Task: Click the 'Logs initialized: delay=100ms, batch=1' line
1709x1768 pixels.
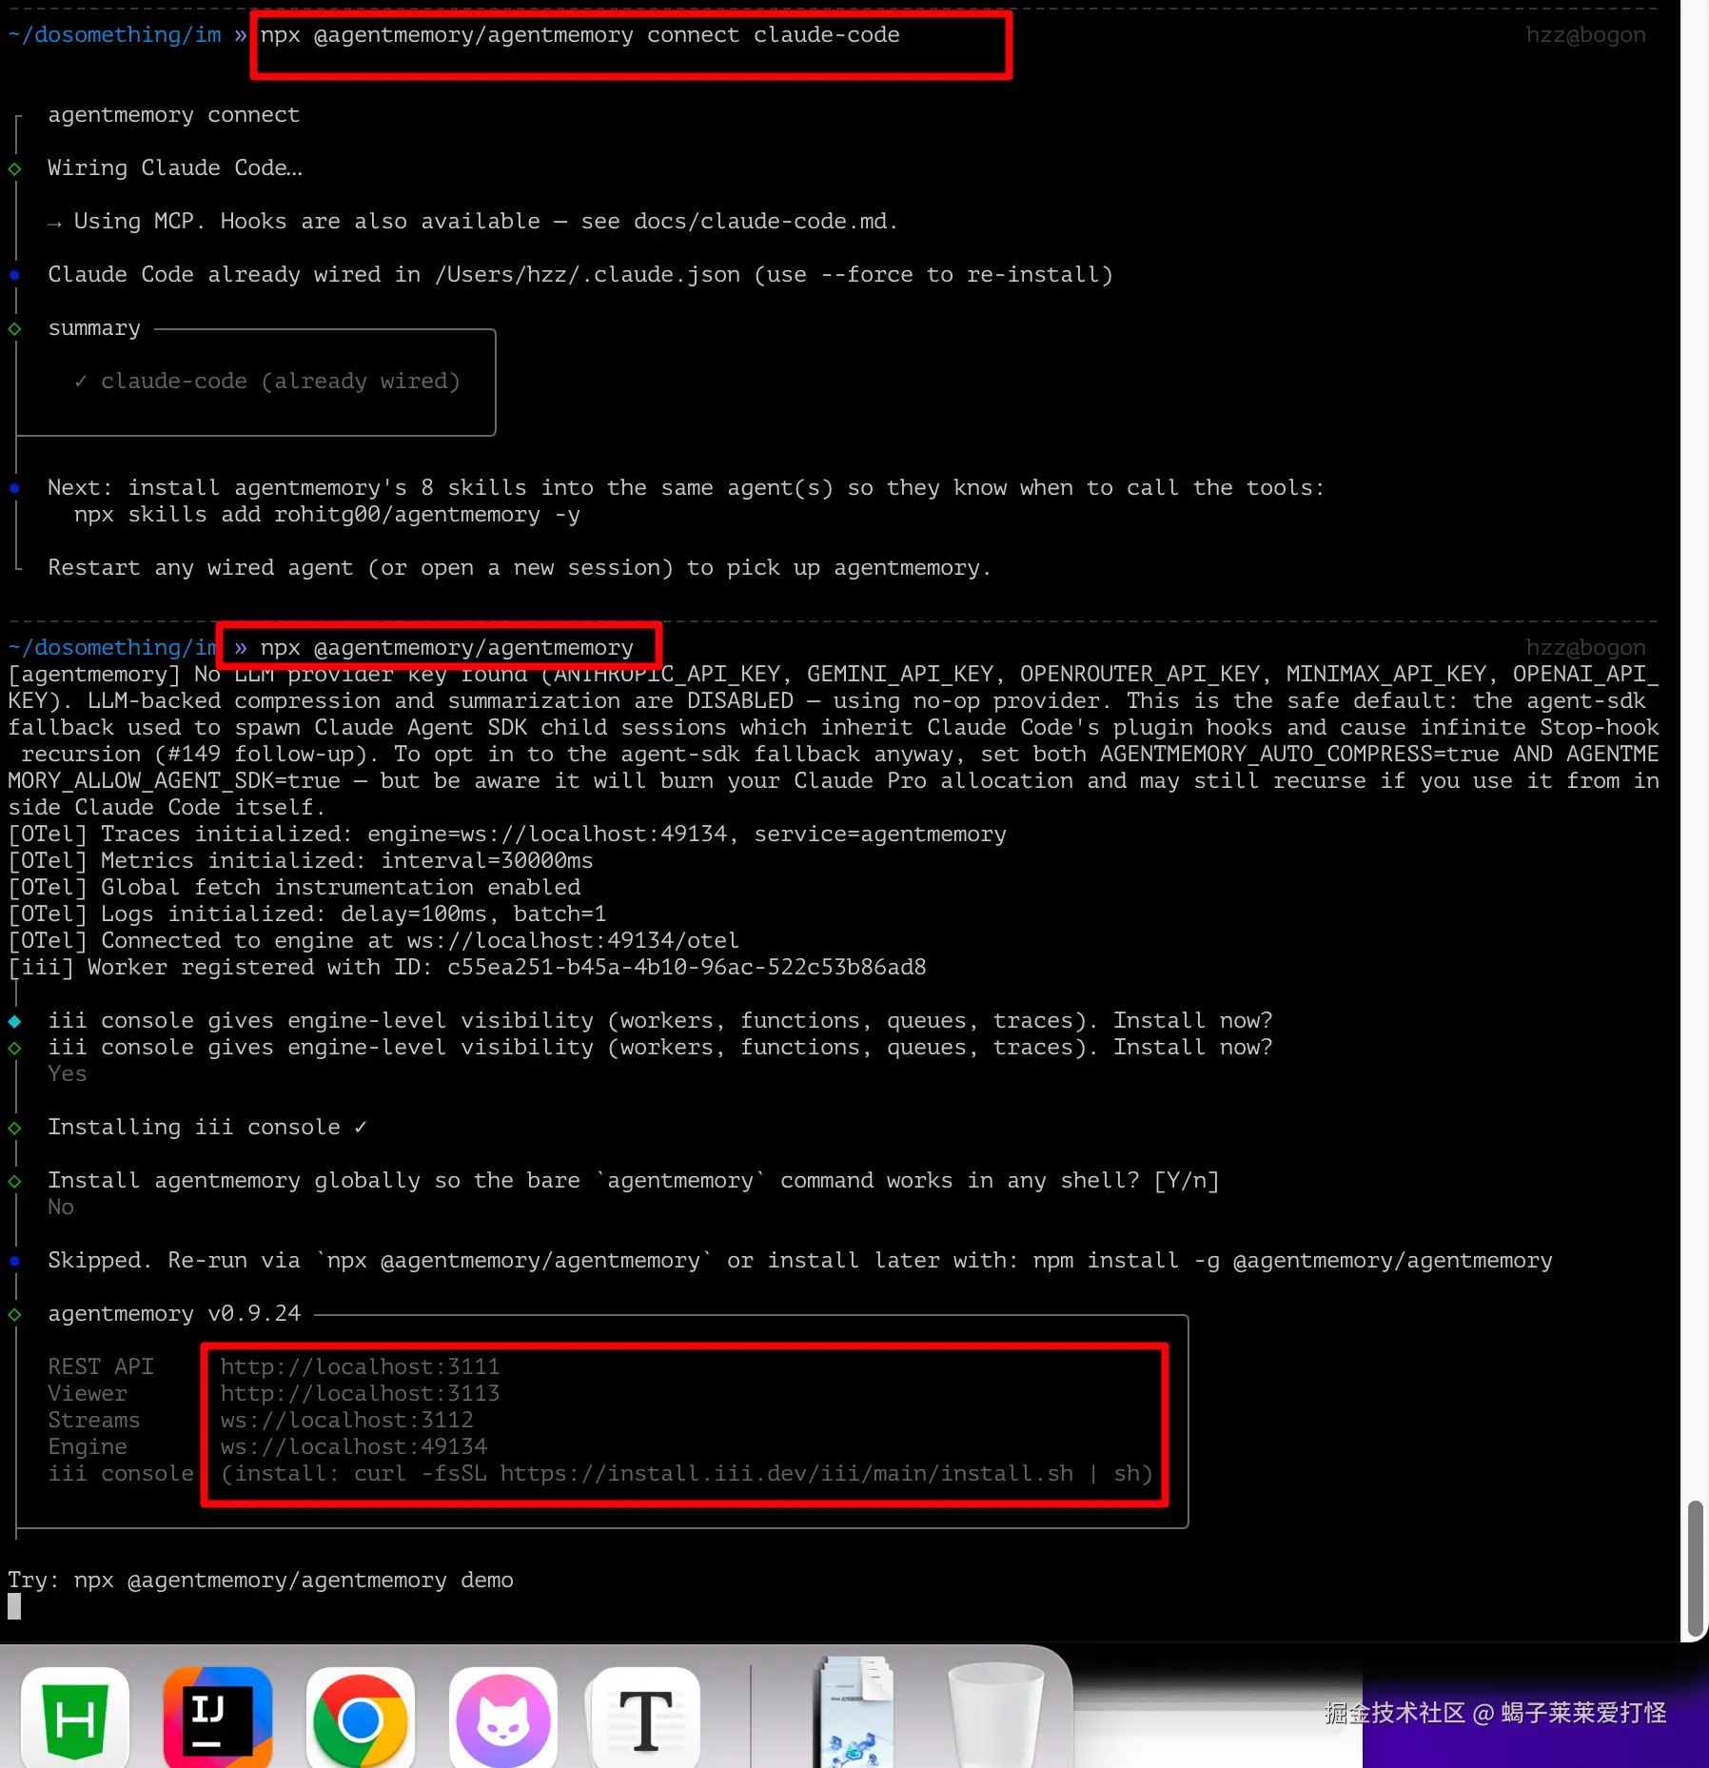Action: (307, 913)
